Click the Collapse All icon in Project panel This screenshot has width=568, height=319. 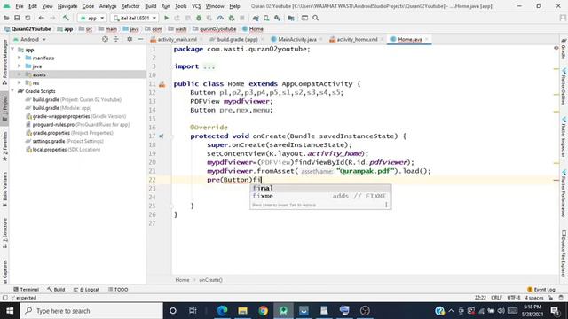tap(116, 39)
